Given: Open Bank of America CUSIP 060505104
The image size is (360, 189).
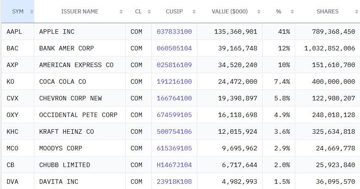Looking at the screenshot, I should [174, 48].
